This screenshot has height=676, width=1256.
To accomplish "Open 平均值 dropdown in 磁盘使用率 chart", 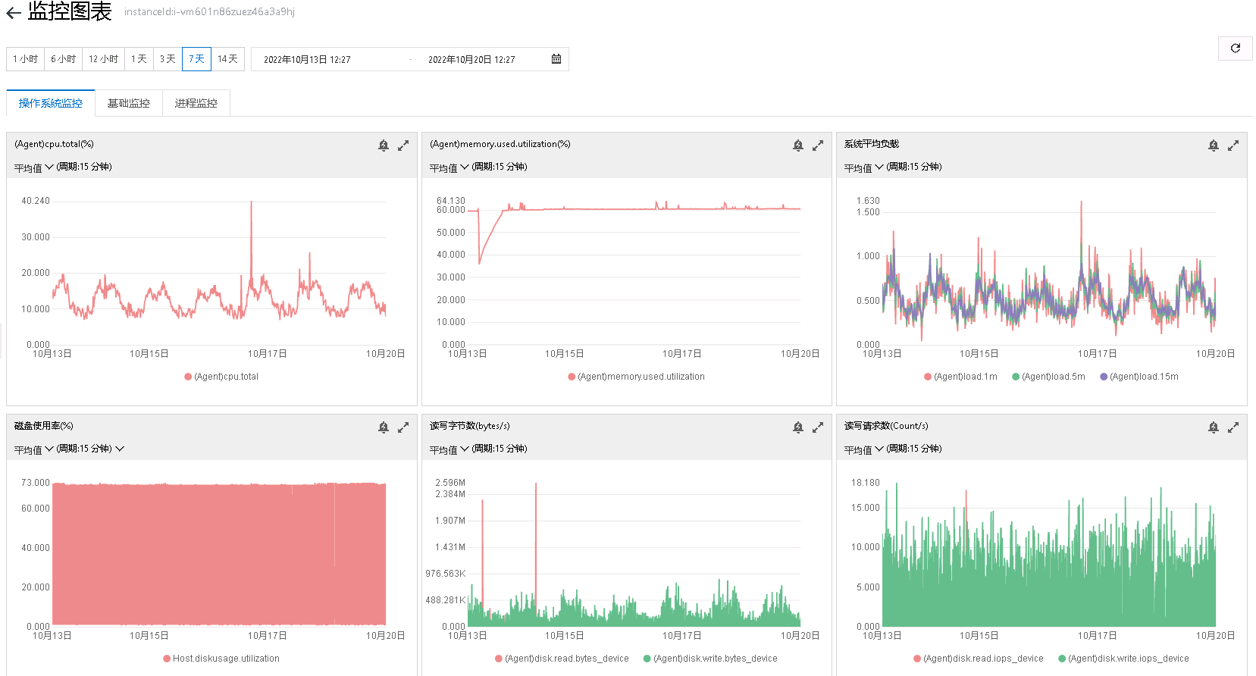I will (x=33, y=449).
